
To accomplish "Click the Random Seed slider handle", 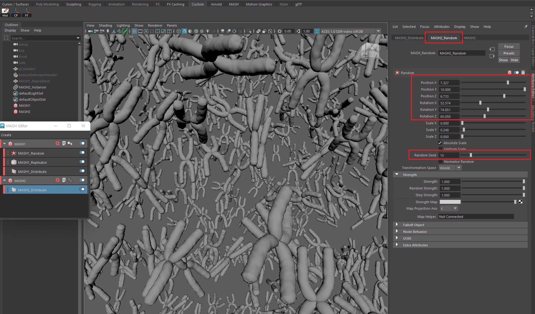I will click(471, 155).
